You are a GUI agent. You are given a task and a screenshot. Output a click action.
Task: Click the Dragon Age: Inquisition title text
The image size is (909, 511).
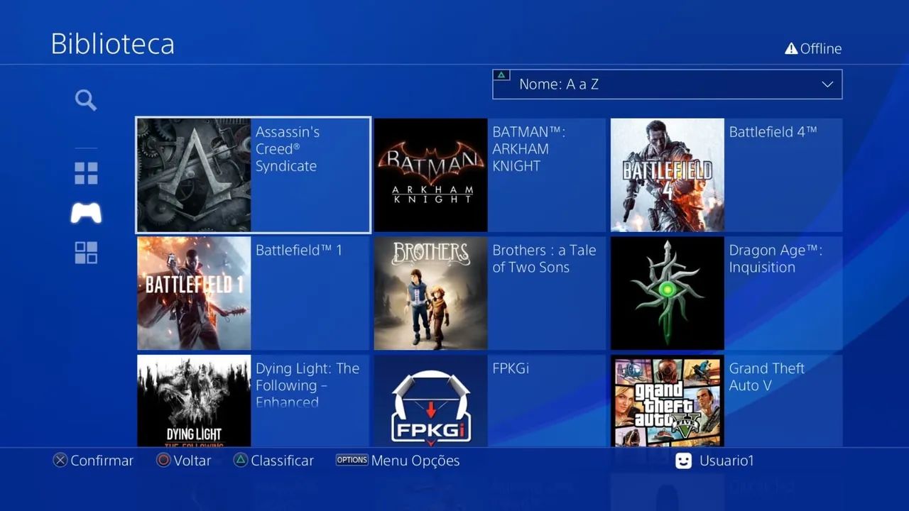(x=775, y=259)
